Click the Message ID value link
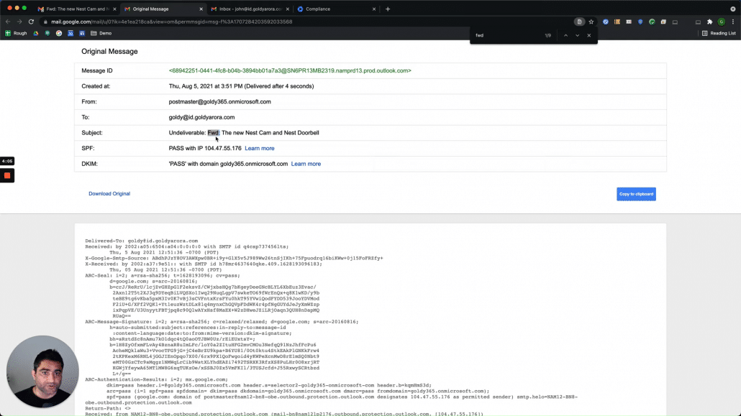This screenshot has height=416, width=741. 290,71
